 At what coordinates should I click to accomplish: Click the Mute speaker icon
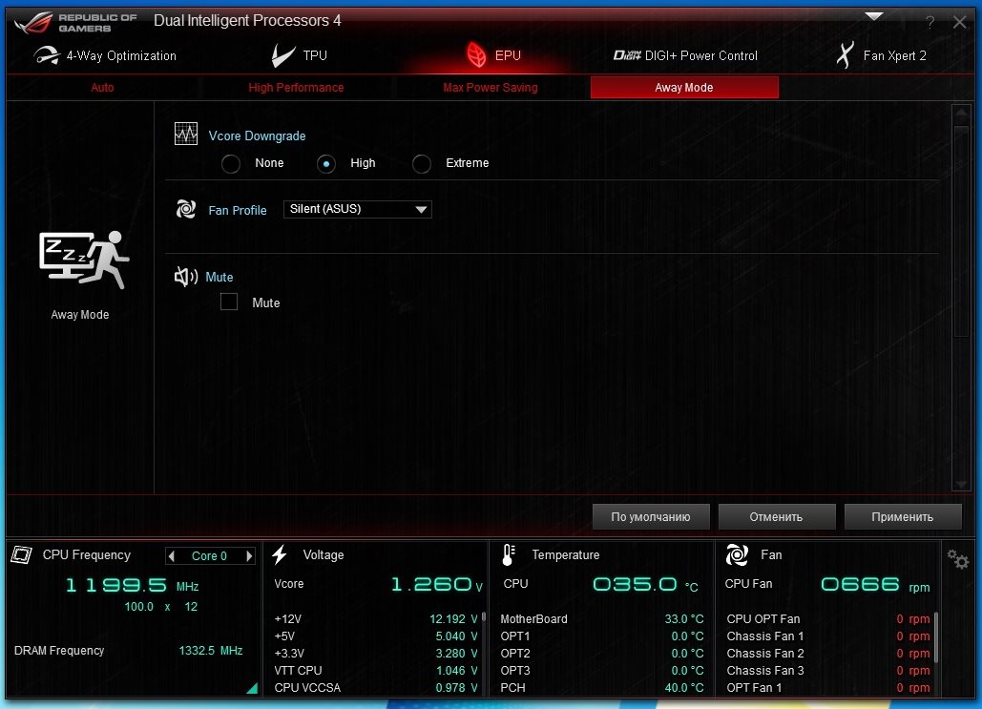pos(186,276)
